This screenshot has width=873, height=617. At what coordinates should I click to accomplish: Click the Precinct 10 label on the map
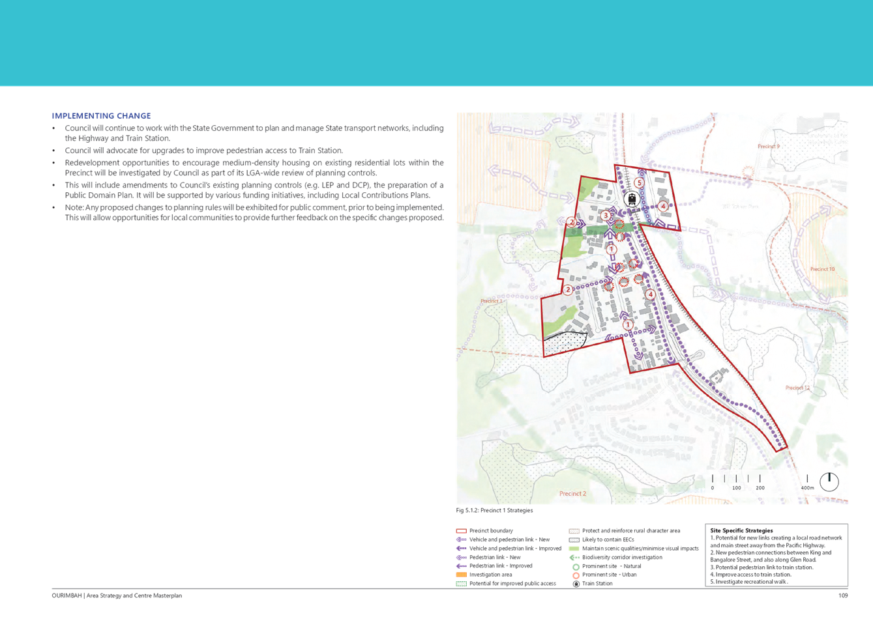(x=822, y=269)
